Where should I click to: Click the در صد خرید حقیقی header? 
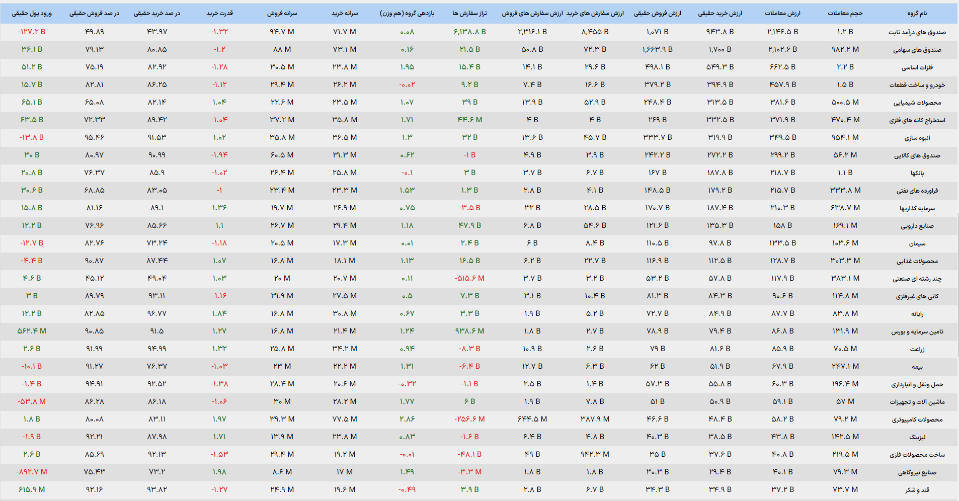(157, 14)
